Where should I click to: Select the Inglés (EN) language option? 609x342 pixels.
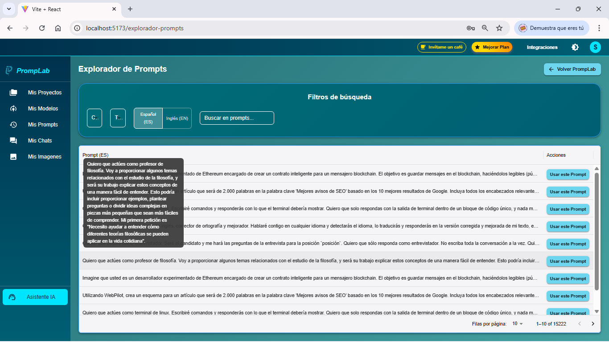pyautogui.click(x=177, y=118)
